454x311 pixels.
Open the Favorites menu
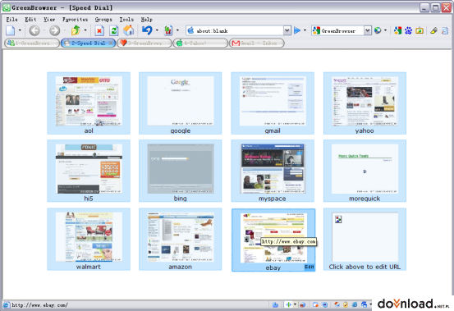click(x=75, y=20)
